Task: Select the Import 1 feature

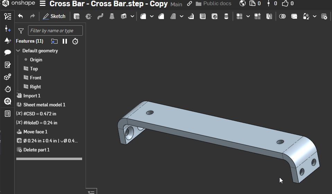Action: click(x=32, y=96)
